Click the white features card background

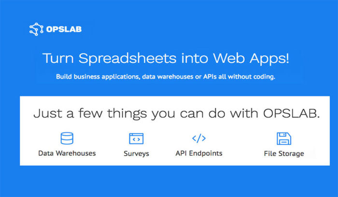175,131
